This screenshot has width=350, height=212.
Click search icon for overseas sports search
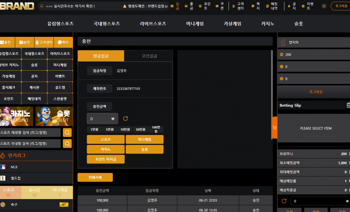point(67,133)
